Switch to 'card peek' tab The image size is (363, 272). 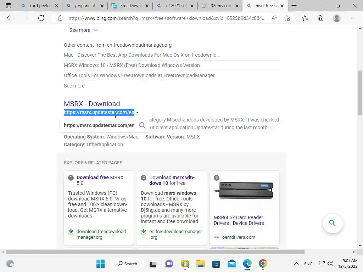(39, 6)
